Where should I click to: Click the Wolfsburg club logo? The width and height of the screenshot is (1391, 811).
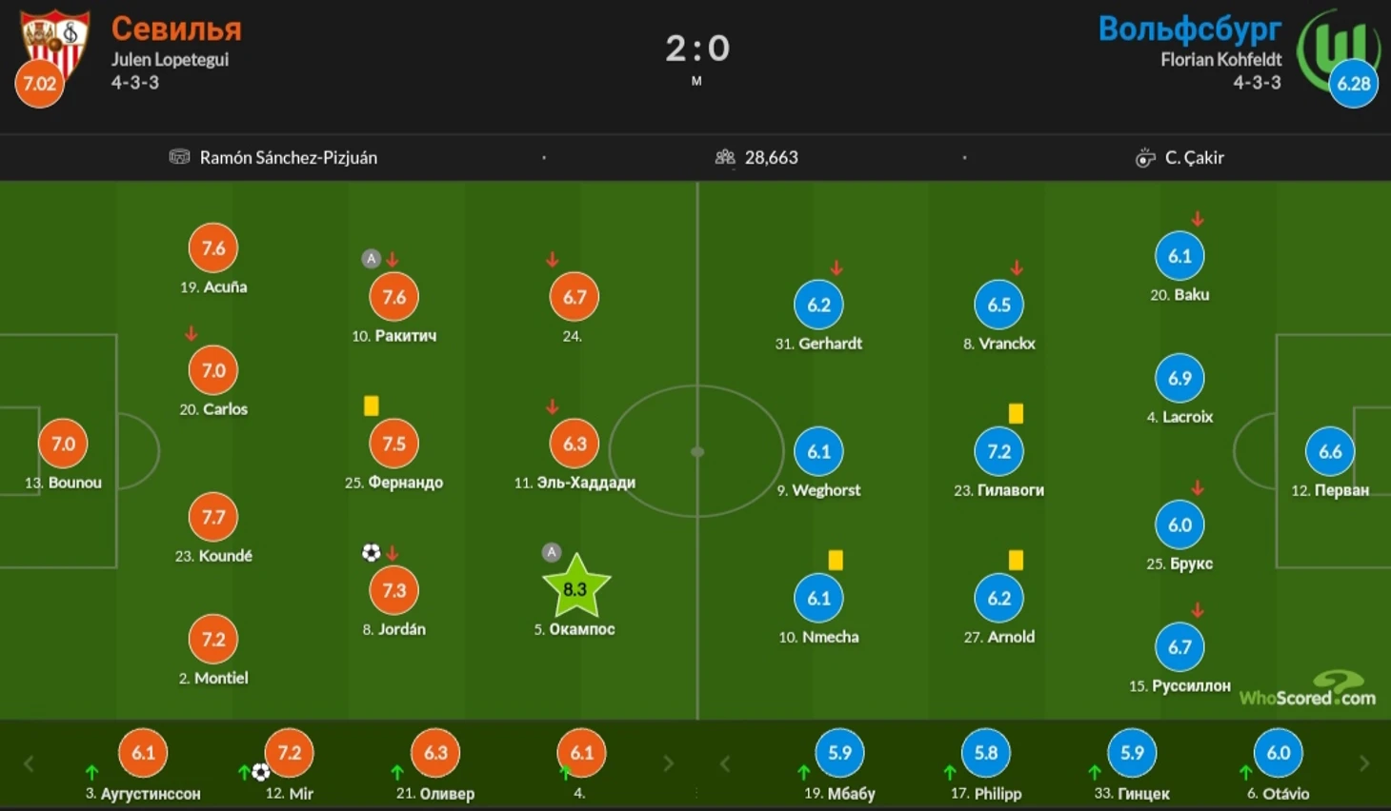[1339, 48]
